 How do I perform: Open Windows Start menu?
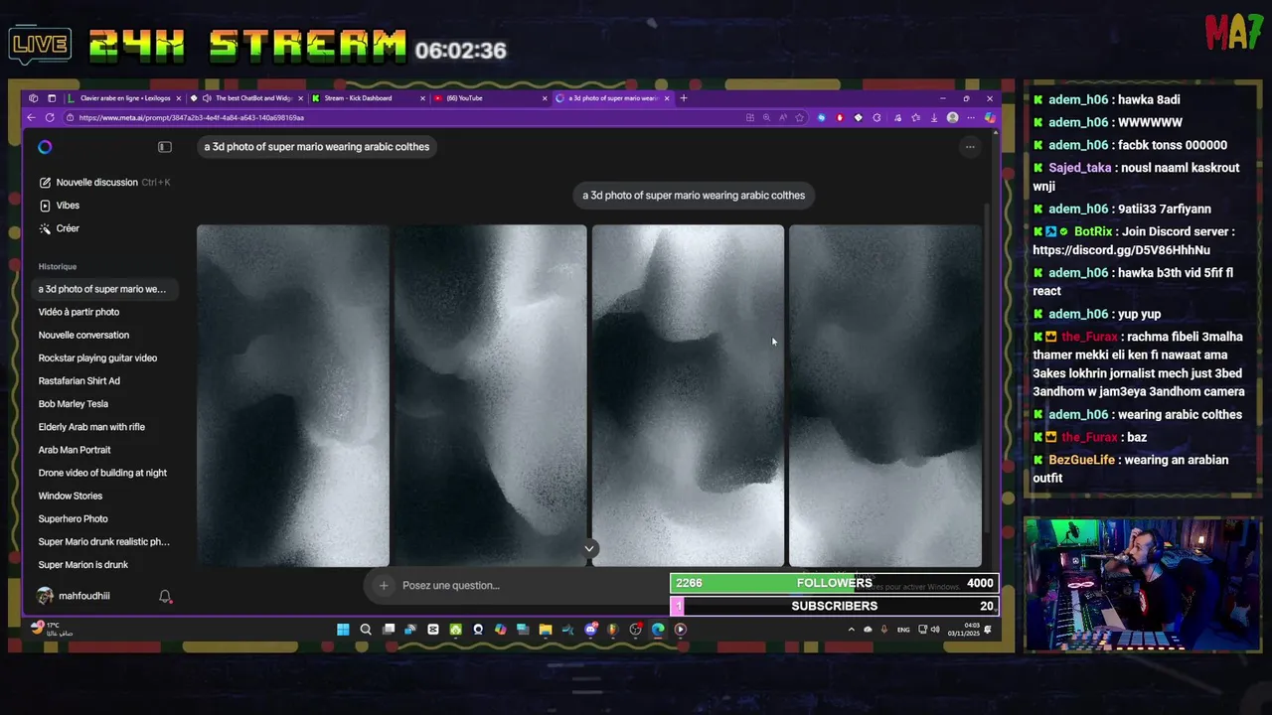pyautogui.click(x=343, y=630)
